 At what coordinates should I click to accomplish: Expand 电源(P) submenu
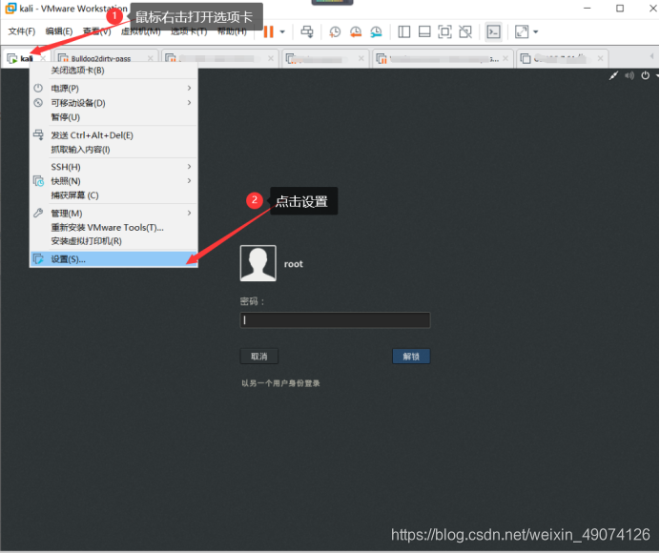click(x=113, y=89)
